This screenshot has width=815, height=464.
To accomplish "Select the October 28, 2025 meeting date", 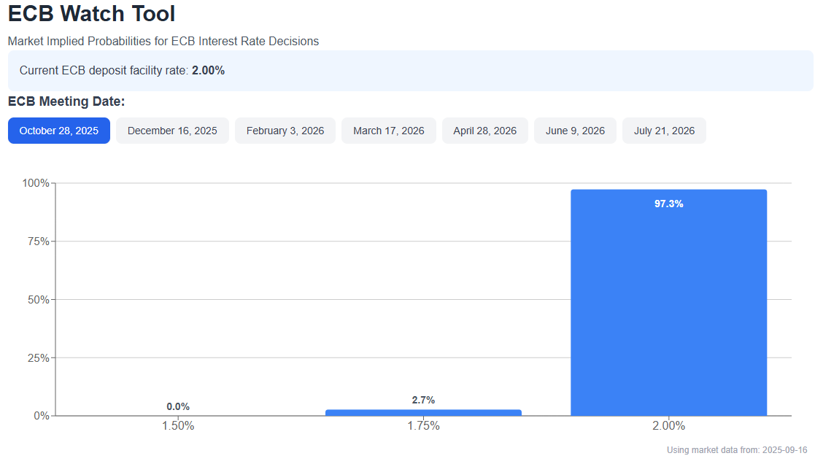I will (59, 131).
